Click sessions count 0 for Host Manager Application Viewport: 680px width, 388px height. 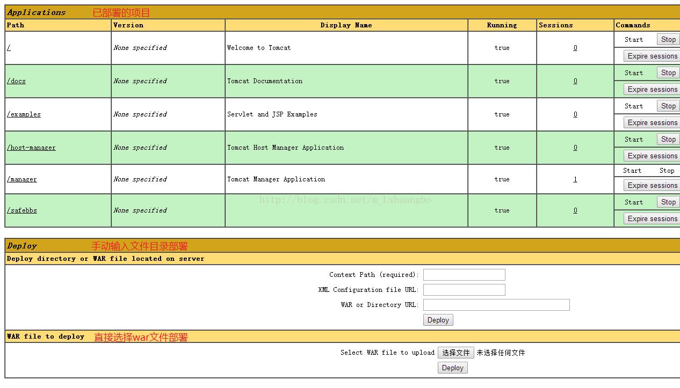coord(575,148)
